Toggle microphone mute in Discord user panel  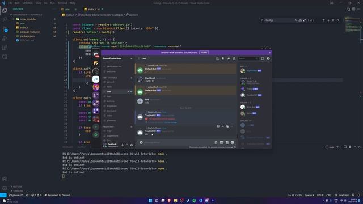[123, 145]
